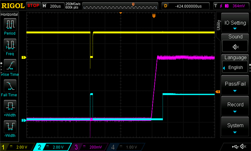Select the Period measurement icon

coord(10,24)
